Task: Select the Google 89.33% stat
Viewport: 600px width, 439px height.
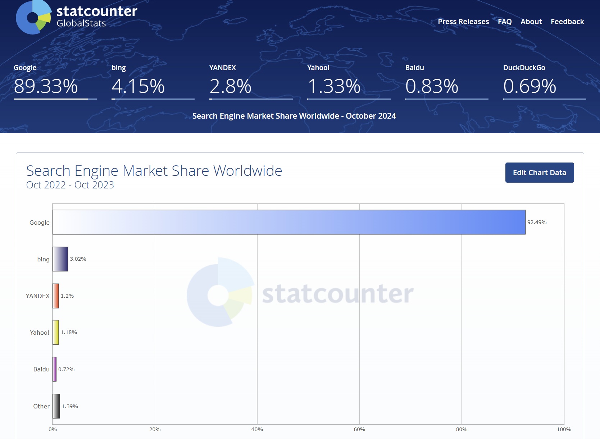Action: click(x=55, y=81)
